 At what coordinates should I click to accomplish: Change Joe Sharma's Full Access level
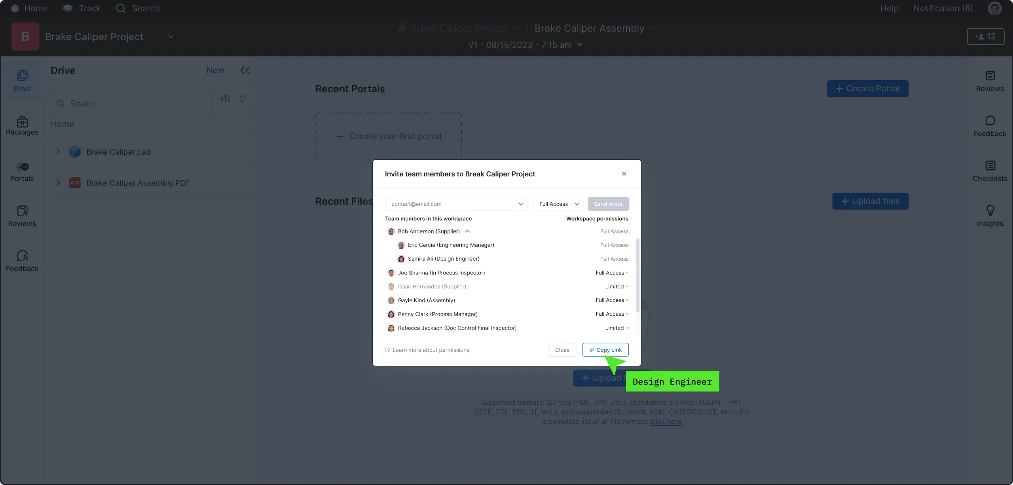coord(612,273)
